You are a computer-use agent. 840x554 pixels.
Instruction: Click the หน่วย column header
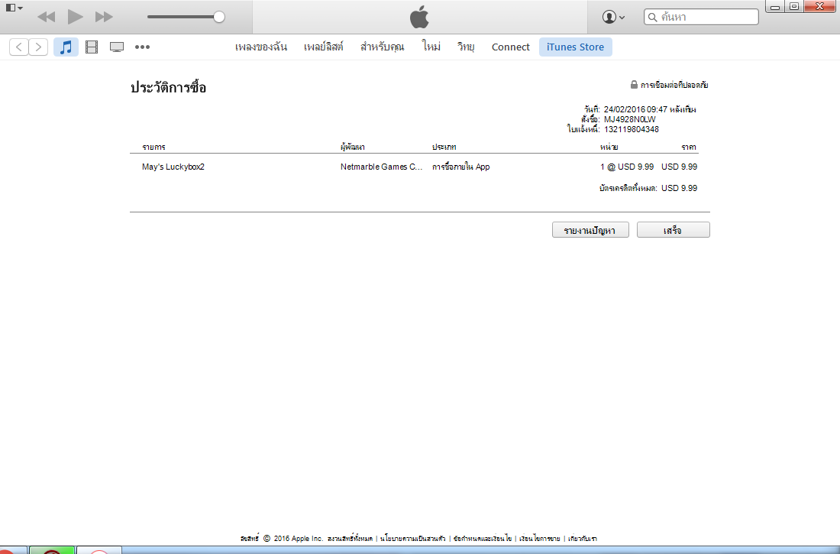[609, 147]
